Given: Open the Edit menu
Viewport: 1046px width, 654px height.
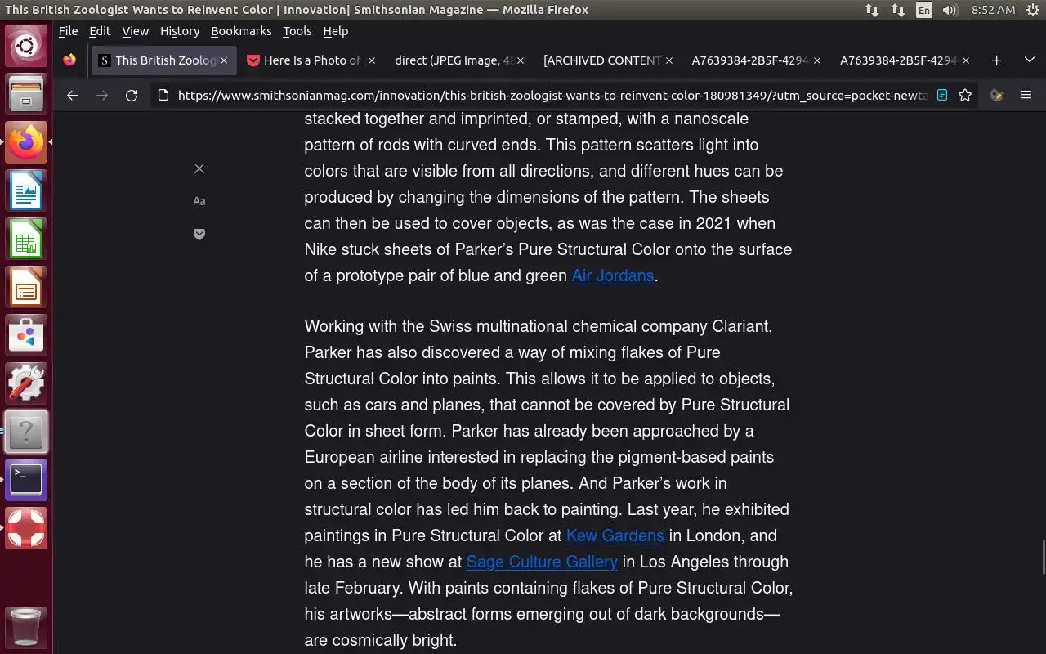Looking at the screenshot, I should 100,31.
